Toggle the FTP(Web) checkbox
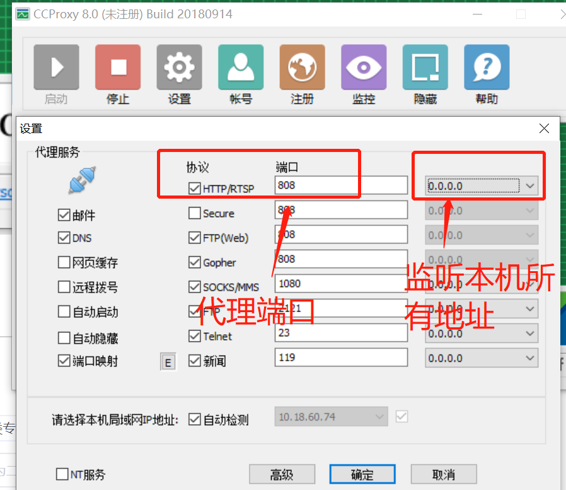The height and width of the screenshot is (490, 566). pos(195,238)
